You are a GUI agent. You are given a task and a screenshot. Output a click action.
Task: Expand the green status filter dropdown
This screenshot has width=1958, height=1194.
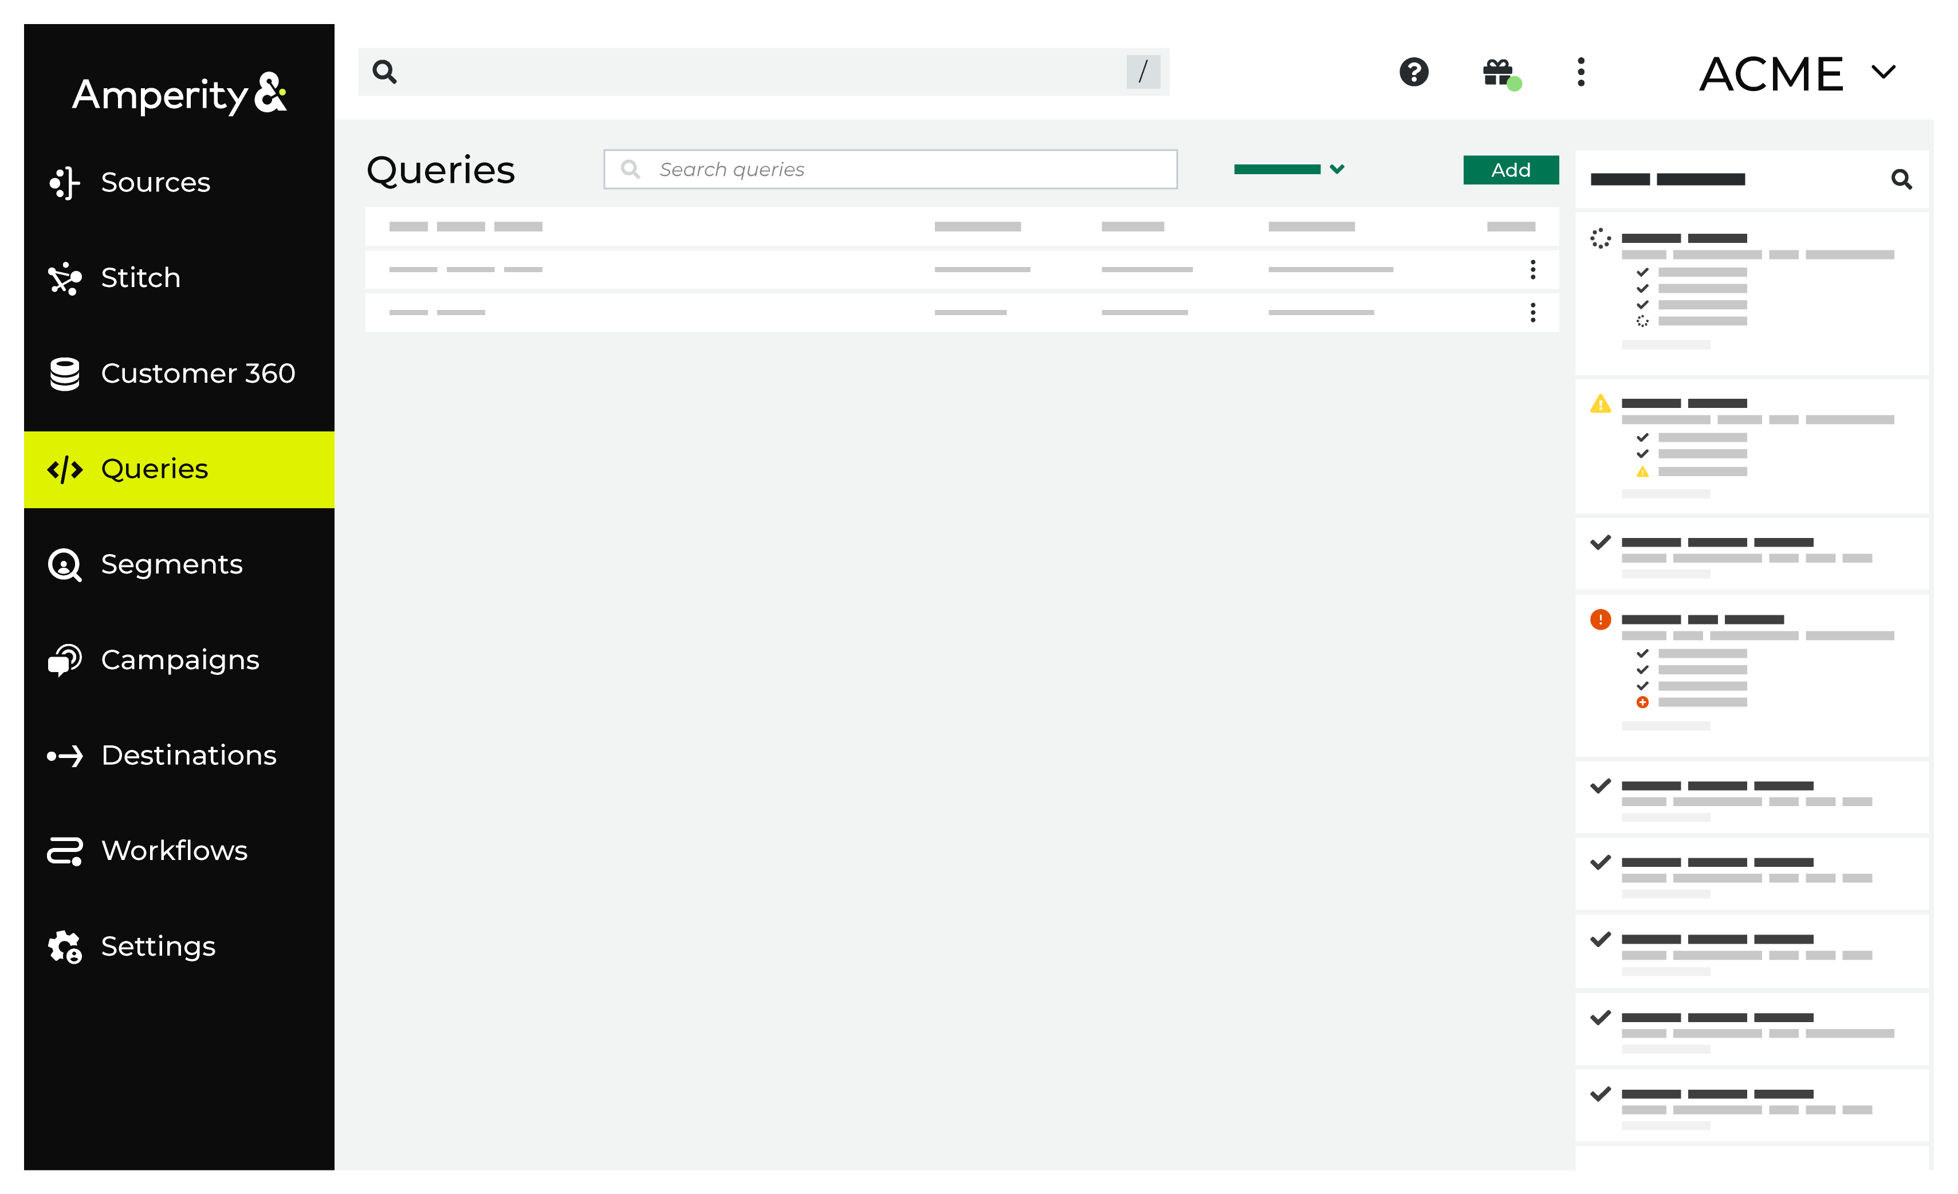click(x=1288, y=169)
